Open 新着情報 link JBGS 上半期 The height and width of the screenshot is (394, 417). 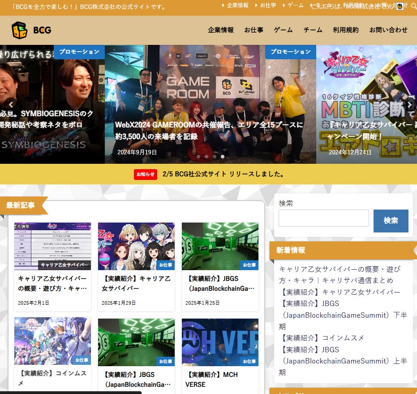pos(343,361)
